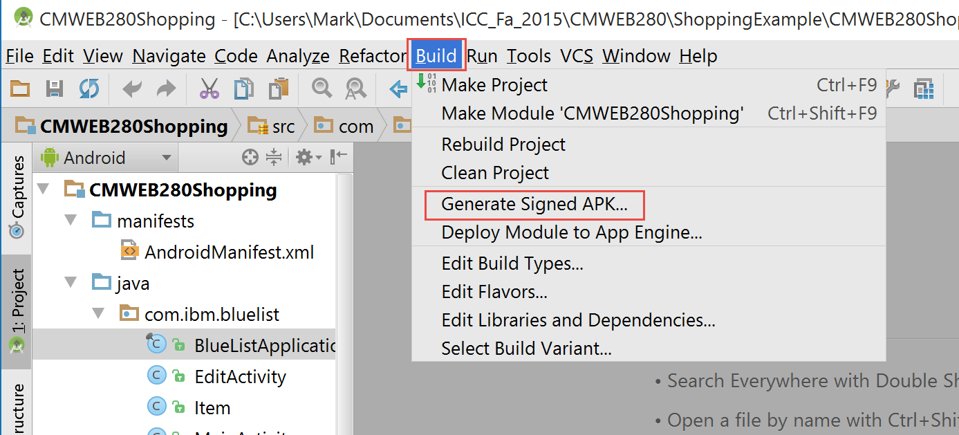Viewport: 959px width, 435px height.
Task: Click the Open folder toolbar icon
Action: coord(19,89)
